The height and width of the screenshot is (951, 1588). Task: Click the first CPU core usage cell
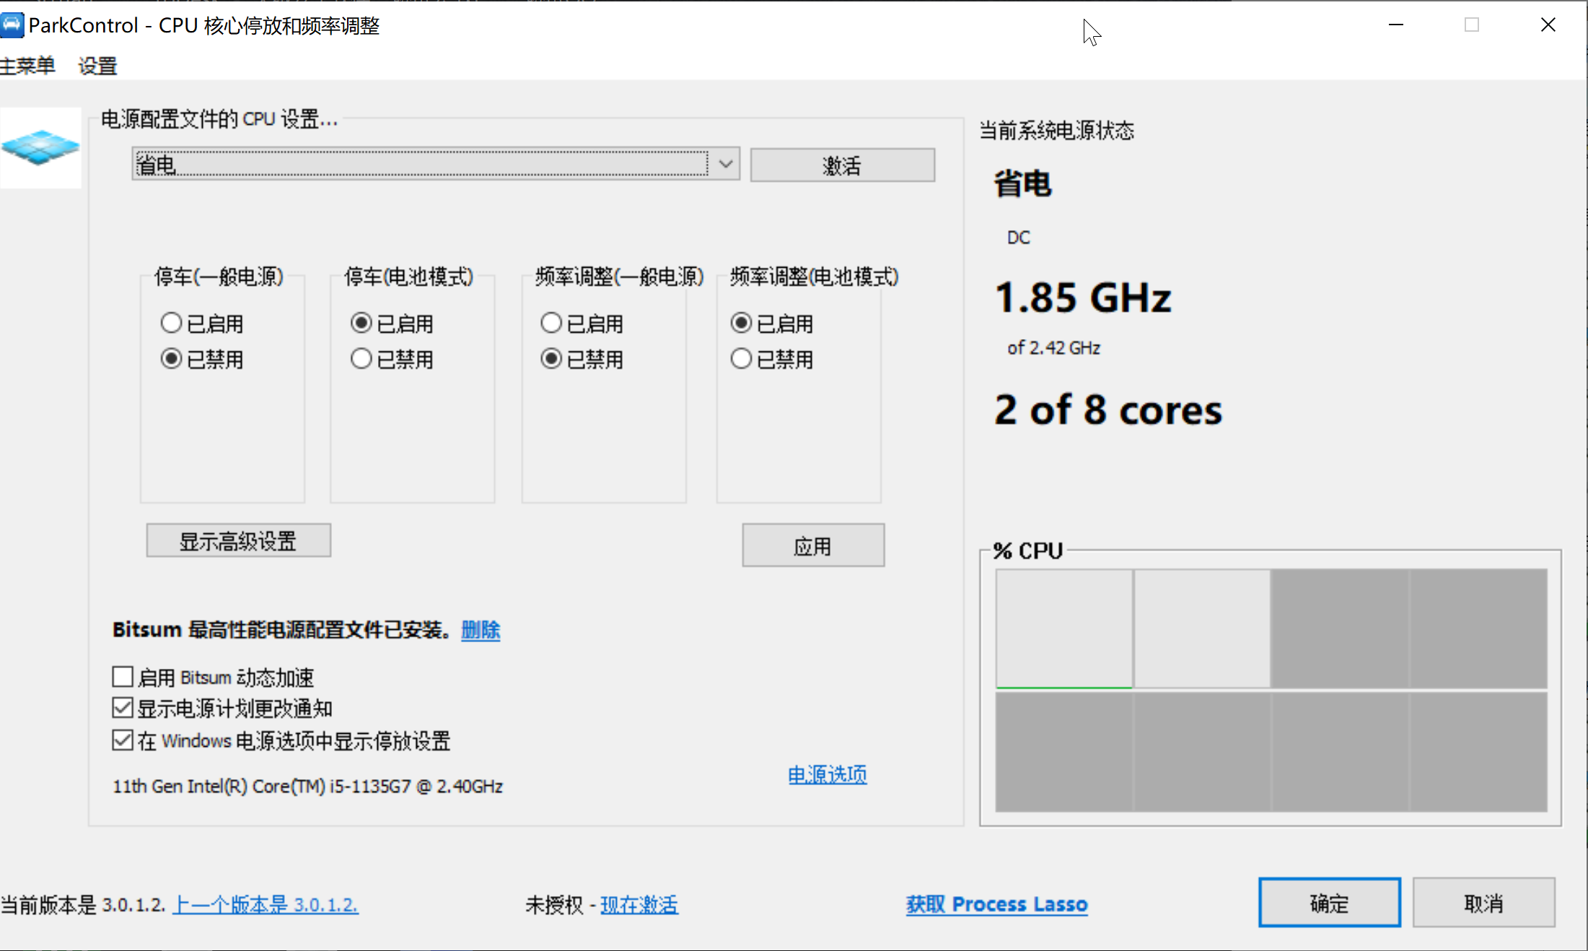click(1063, 628)
